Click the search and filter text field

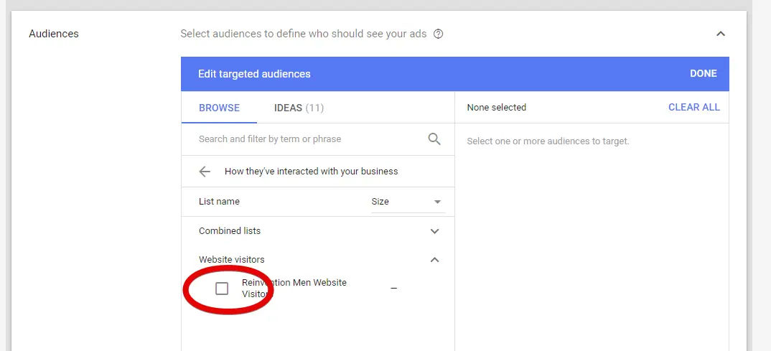309,139
